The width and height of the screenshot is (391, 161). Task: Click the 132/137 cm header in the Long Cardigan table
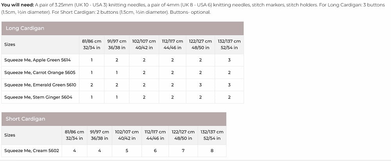(x=229, y=44)
